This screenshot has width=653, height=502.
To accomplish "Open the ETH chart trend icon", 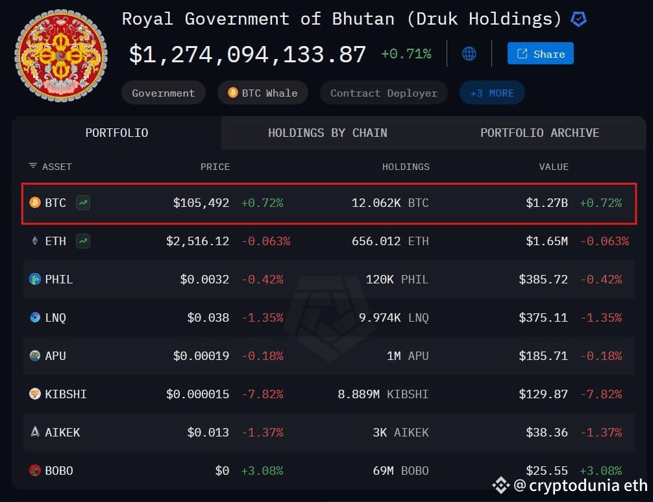I will (83, 241).
